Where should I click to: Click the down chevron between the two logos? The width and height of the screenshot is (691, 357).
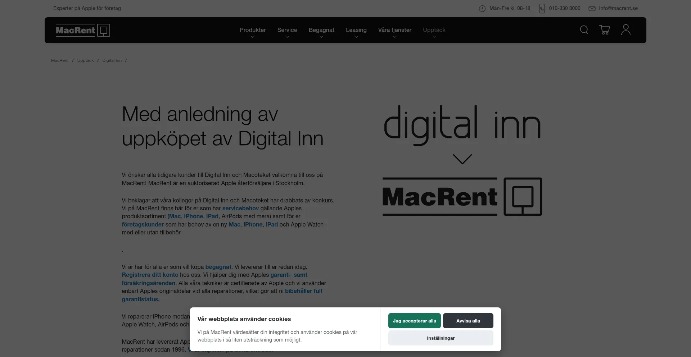click(462, 159)
